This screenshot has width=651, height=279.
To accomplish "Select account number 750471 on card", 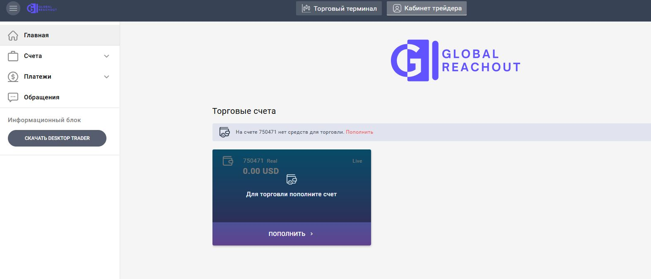I will (x=253, y=161).
